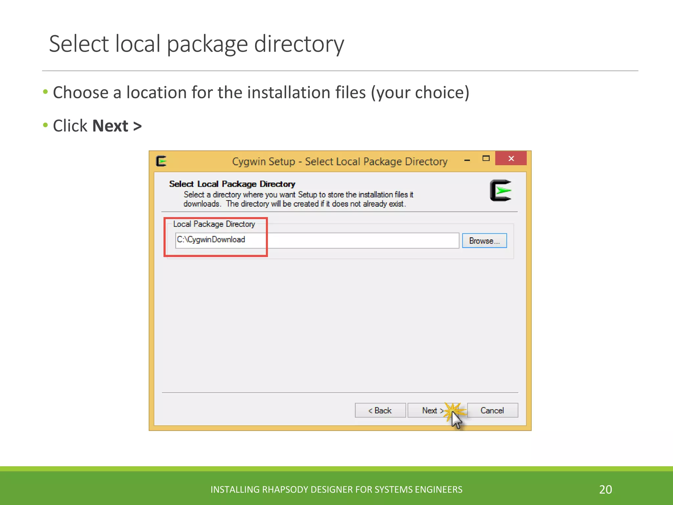Click the footer 'Installing Rhapsody Designer for Systems Engineers'
This screenshot has height=505, width=673.
[336, 490]
